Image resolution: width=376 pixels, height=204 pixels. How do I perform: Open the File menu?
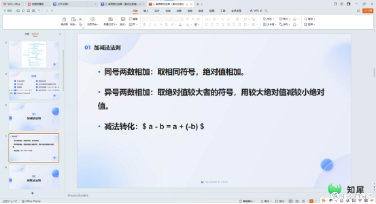click(8, 11)
